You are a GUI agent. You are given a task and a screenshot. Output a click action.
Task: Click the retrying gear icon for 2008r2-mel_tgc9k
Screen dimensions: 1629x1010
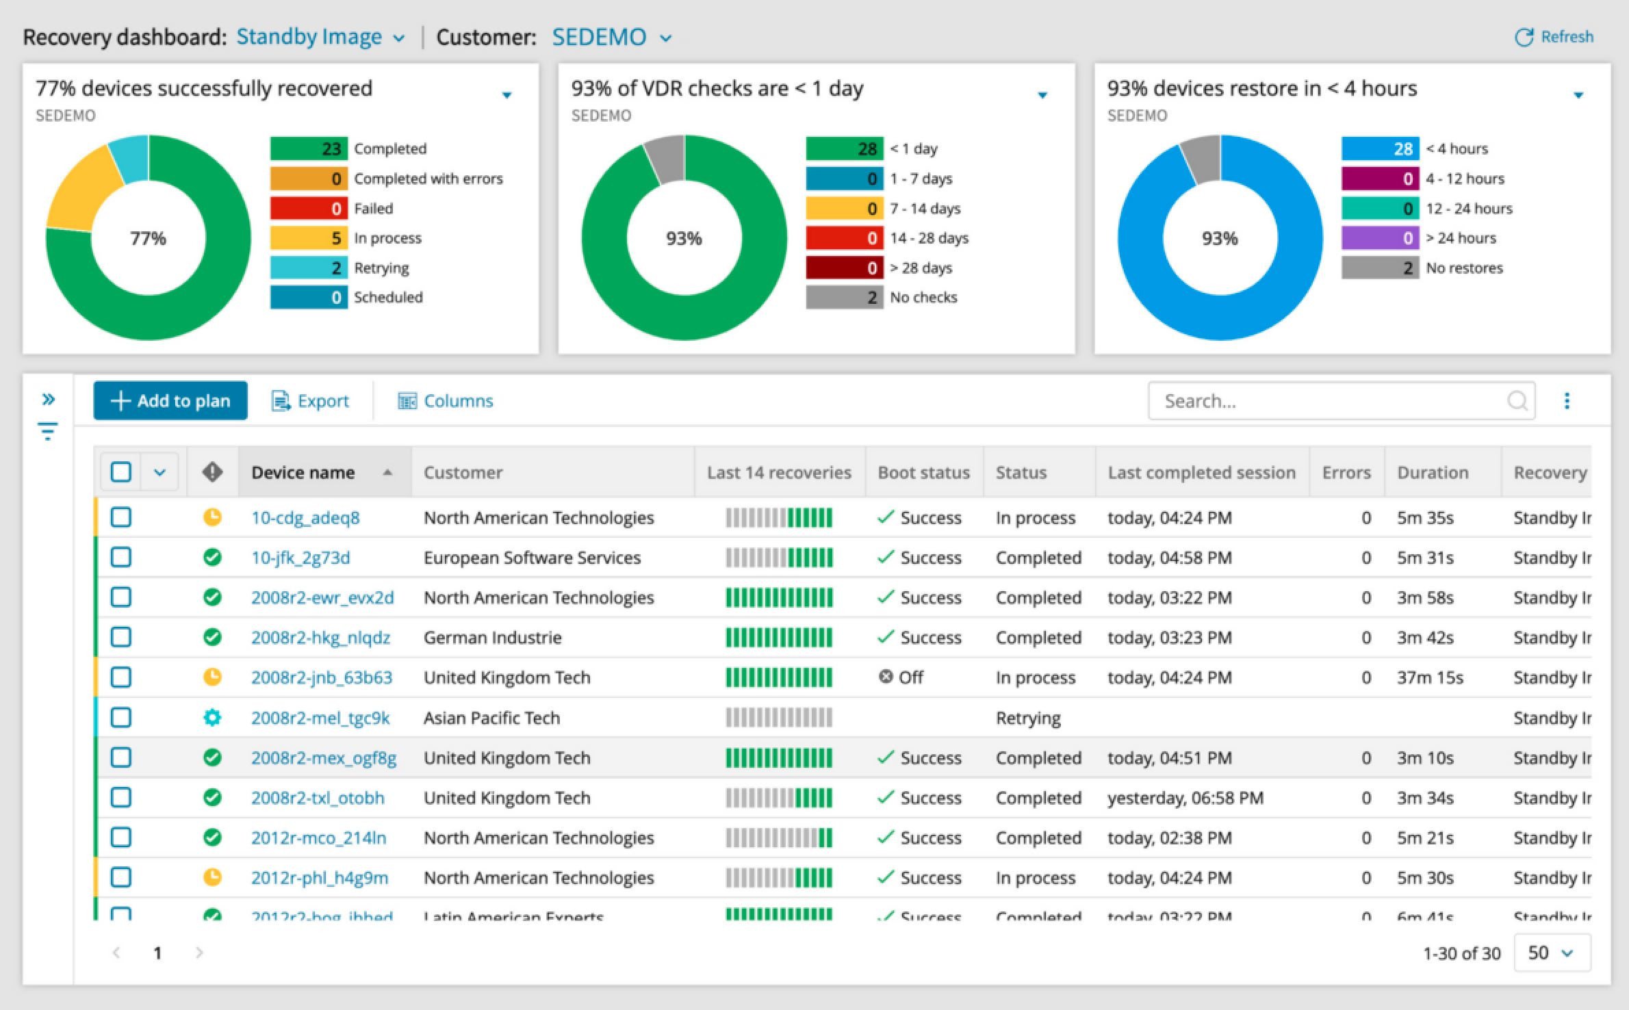(x=212, y=718)
